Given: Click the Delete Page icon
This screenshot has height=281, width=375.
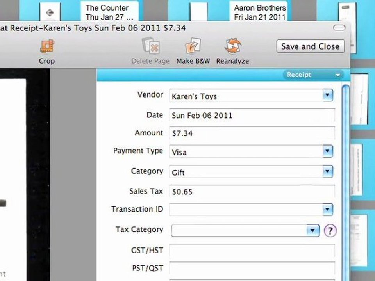Looking at the screenshot, I should [x=151, y=45].
